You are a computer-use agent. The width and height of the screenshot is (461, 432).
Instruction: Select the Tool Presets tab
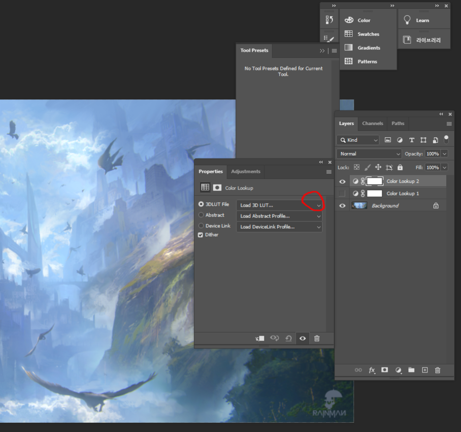pos(254,50)
